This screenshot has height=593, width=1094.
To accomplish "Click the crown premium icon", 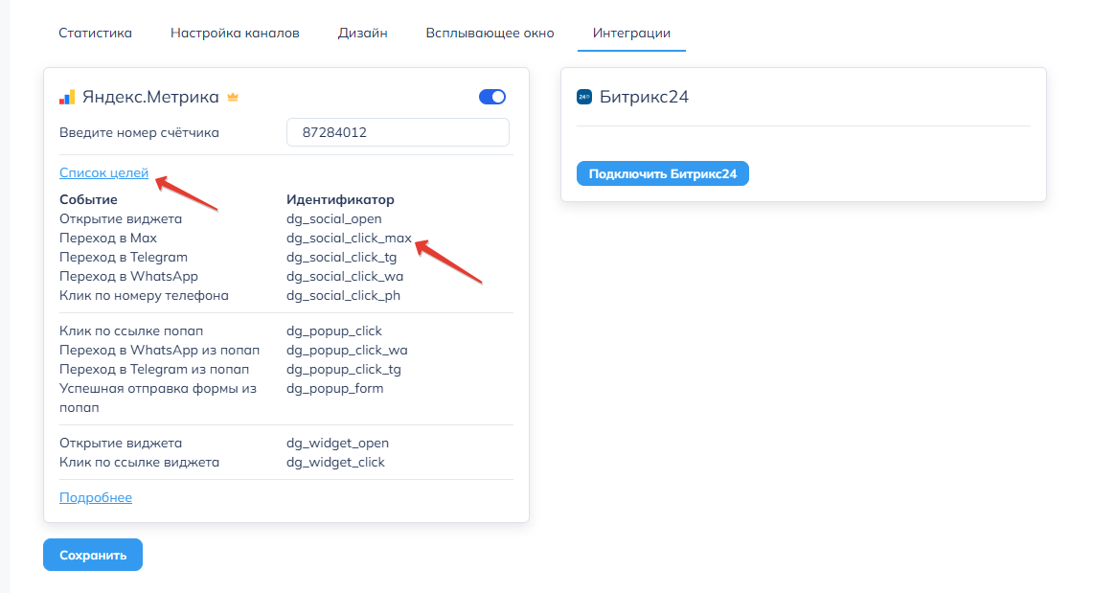I will [x=233, y=97].
